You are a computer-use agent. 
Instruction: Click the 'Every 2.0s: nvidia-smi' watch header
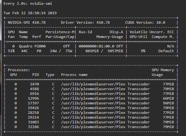(28, 3)
